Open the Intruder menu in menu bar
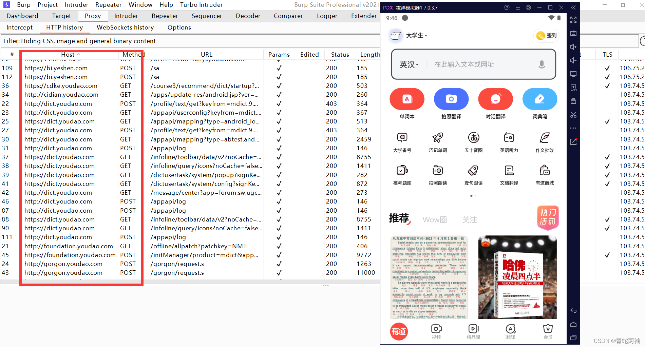The width and height of the screenshot is (645, 347). [77, 5]
